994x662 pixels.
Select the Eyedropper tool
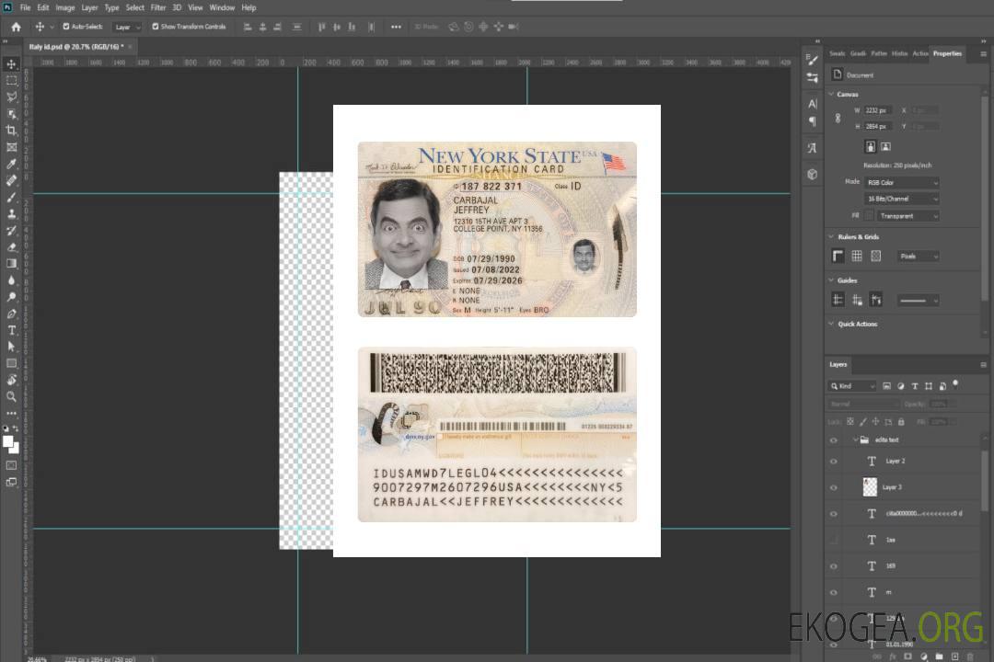click(x=11, y=164)
